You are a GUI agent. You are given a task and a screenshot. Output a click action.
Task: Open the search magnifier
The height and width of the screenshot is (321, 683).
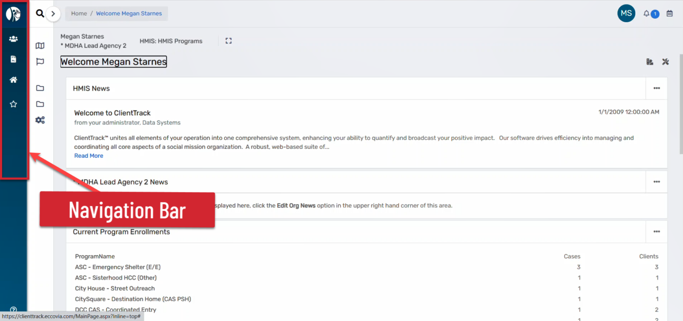pyautogui.click(x=40, y=13)
